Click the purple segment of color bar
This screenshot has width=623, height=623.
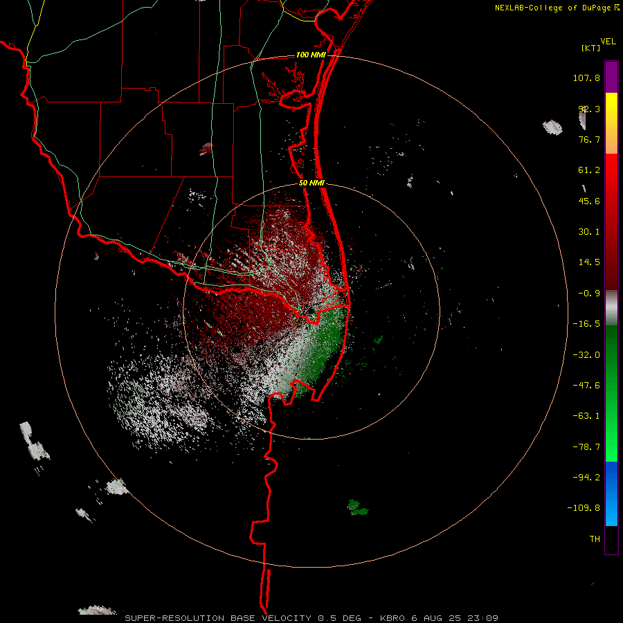pos(611,77)
